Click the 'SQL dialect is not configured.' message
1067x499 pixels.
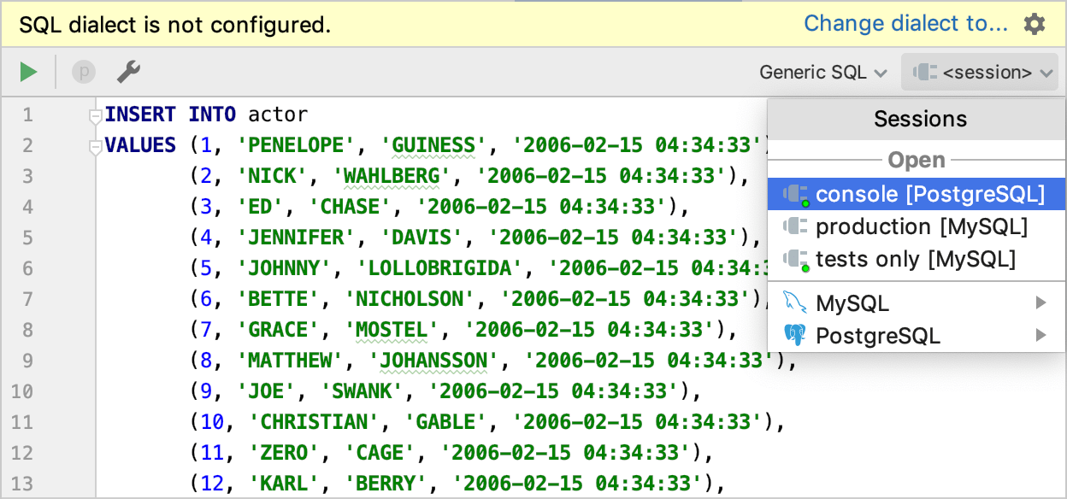pos(174,25)
